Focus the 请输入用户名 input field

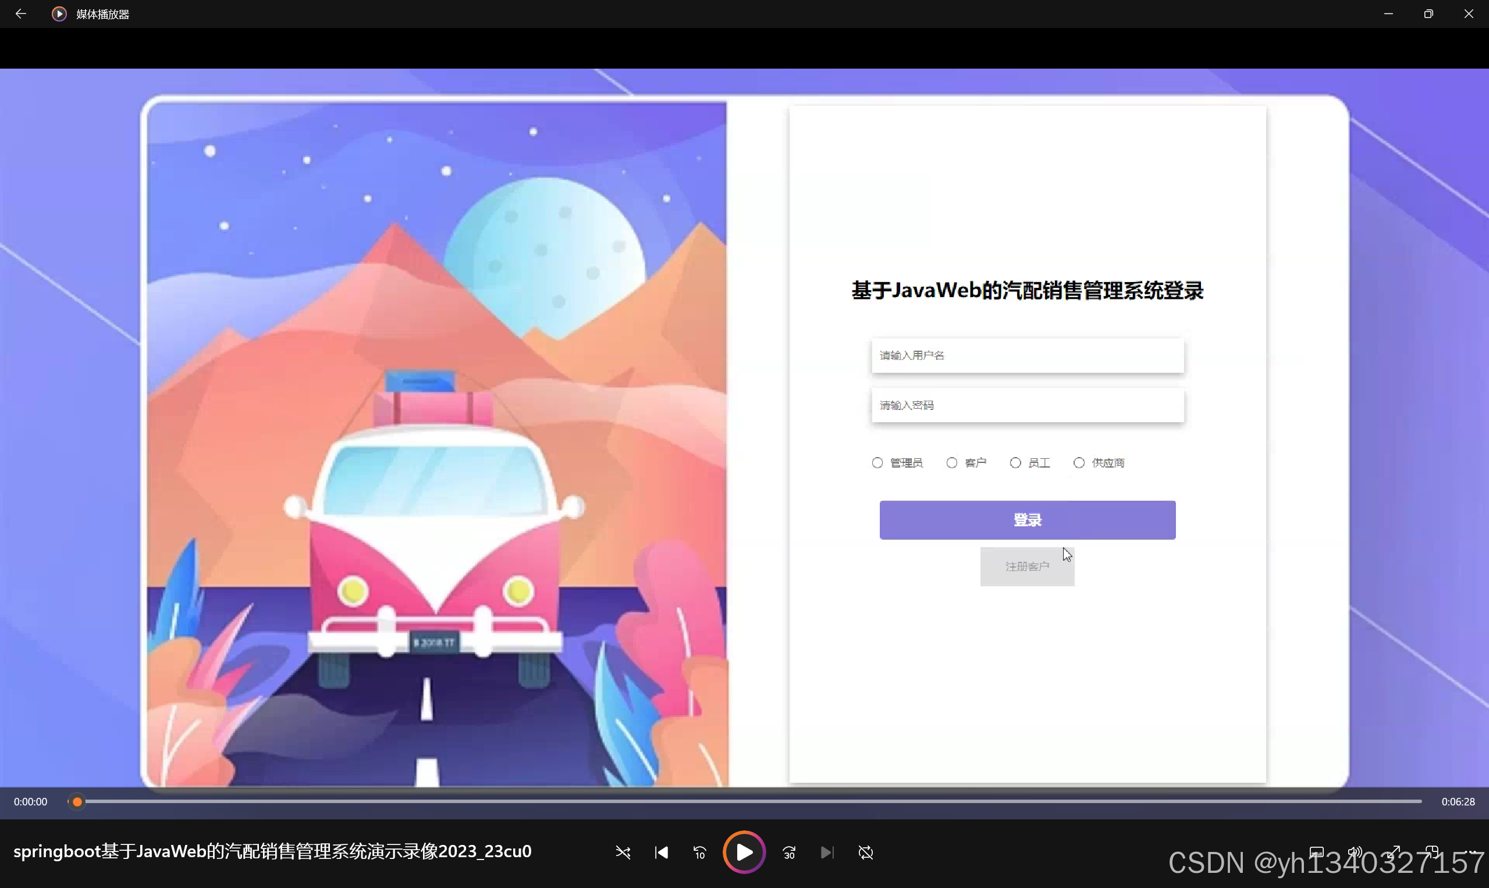coord(1028,355)
